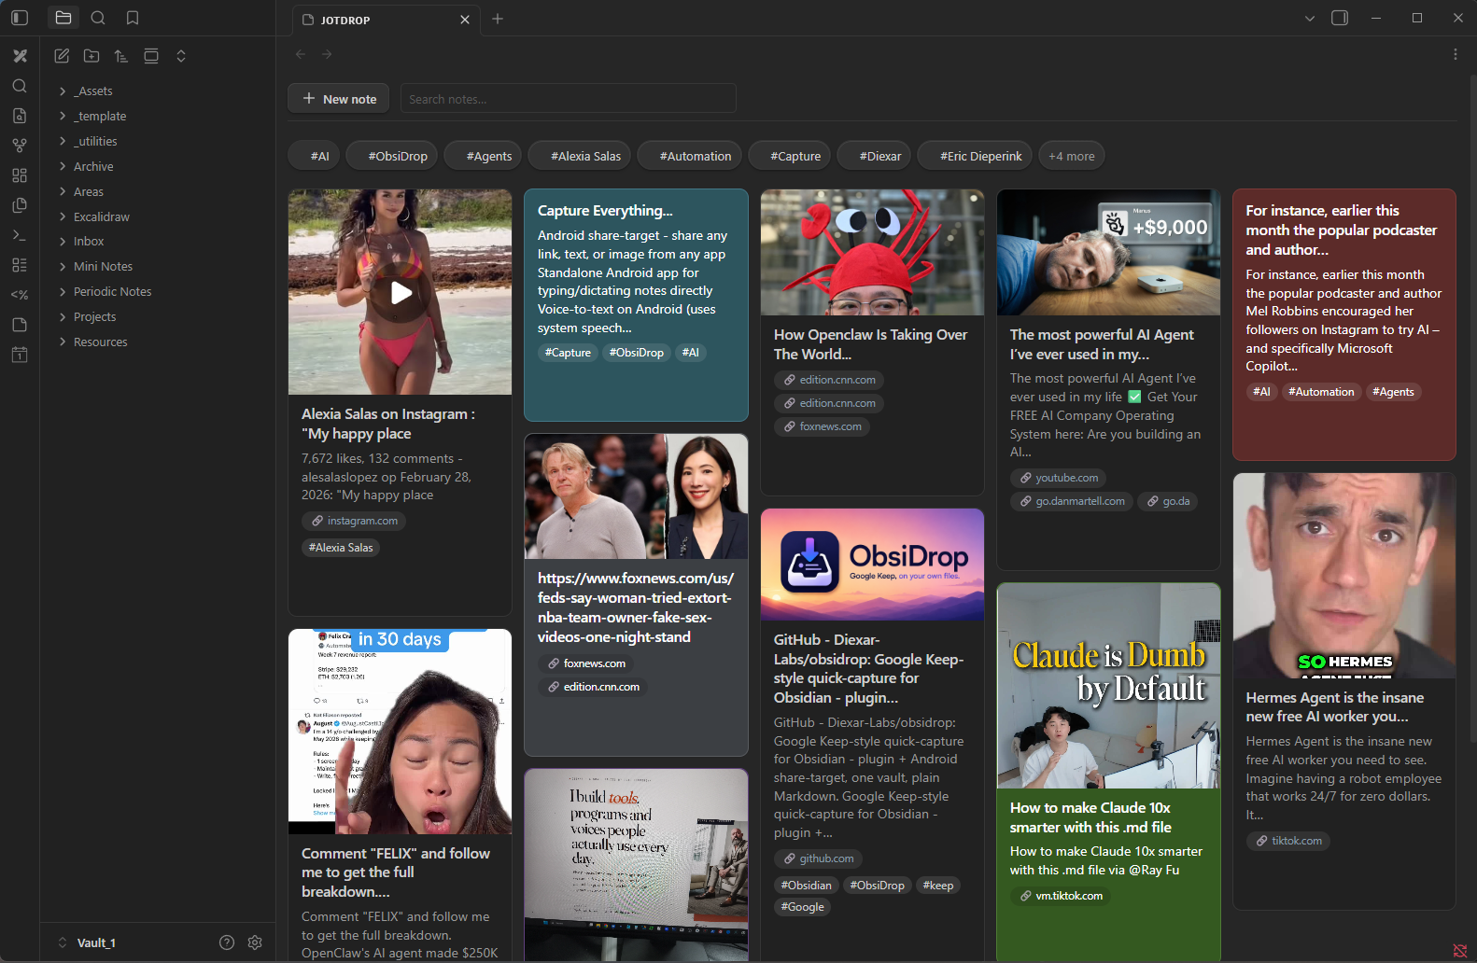
Task: Open the graph view from the ribbon
Action: 20,146
